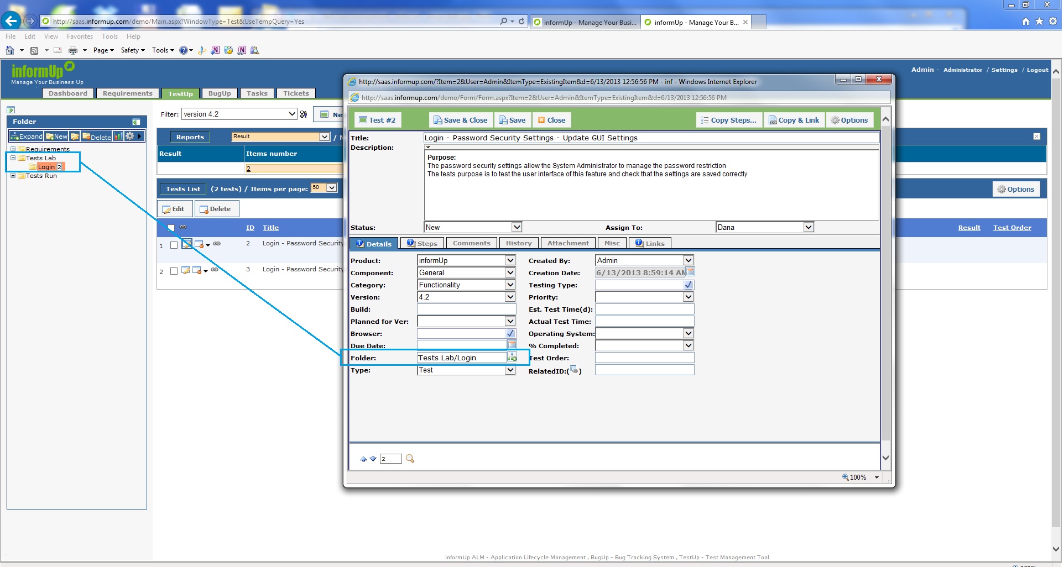Click the Options button in test form
This screenshot has height=567, width=1064.
click(x=849, y=120)
